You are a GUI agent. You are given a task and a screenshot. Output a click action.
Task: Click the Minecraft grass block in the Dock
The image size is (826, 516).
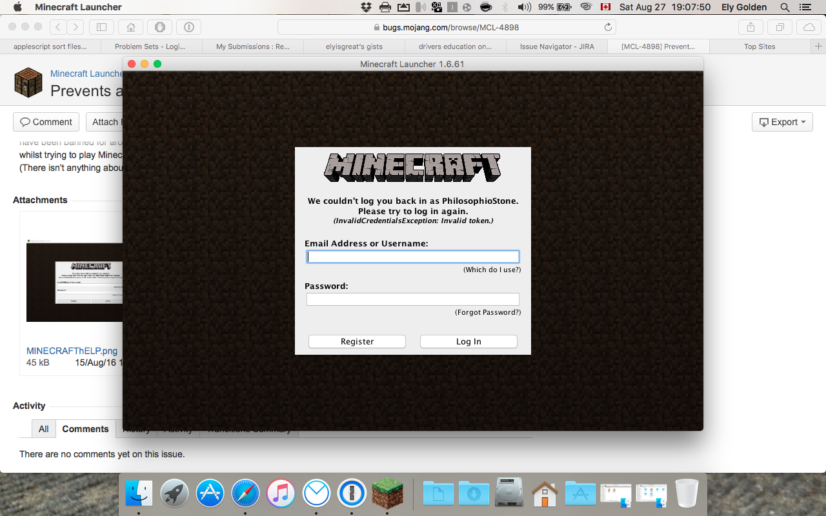point(387,494)
